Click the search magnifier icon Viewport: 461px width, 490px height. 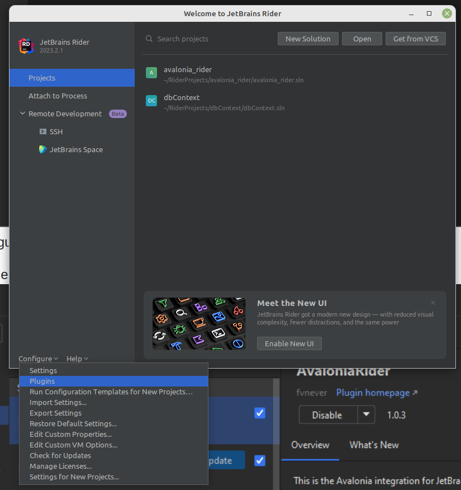point(149,39)
